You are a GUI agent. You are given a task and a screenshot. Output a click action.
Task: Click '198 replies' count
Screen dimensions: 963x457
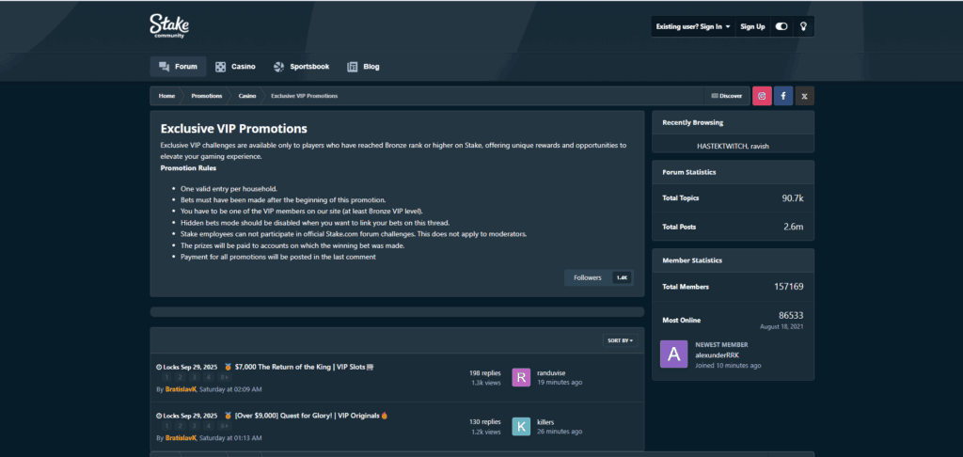pos(485,373)
